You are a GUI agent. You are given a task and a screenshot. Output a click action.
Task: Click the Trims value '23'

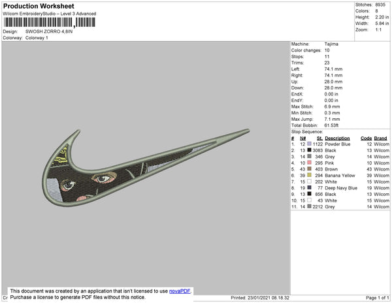[327, 63]
